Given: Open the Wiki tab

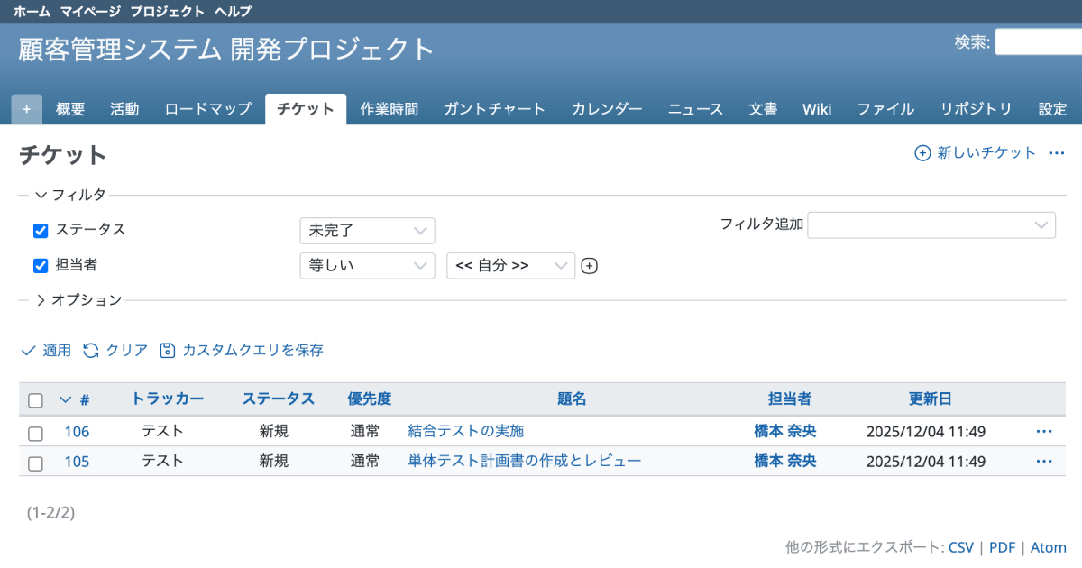Looking at the screenshot, I should click(817, 109).
